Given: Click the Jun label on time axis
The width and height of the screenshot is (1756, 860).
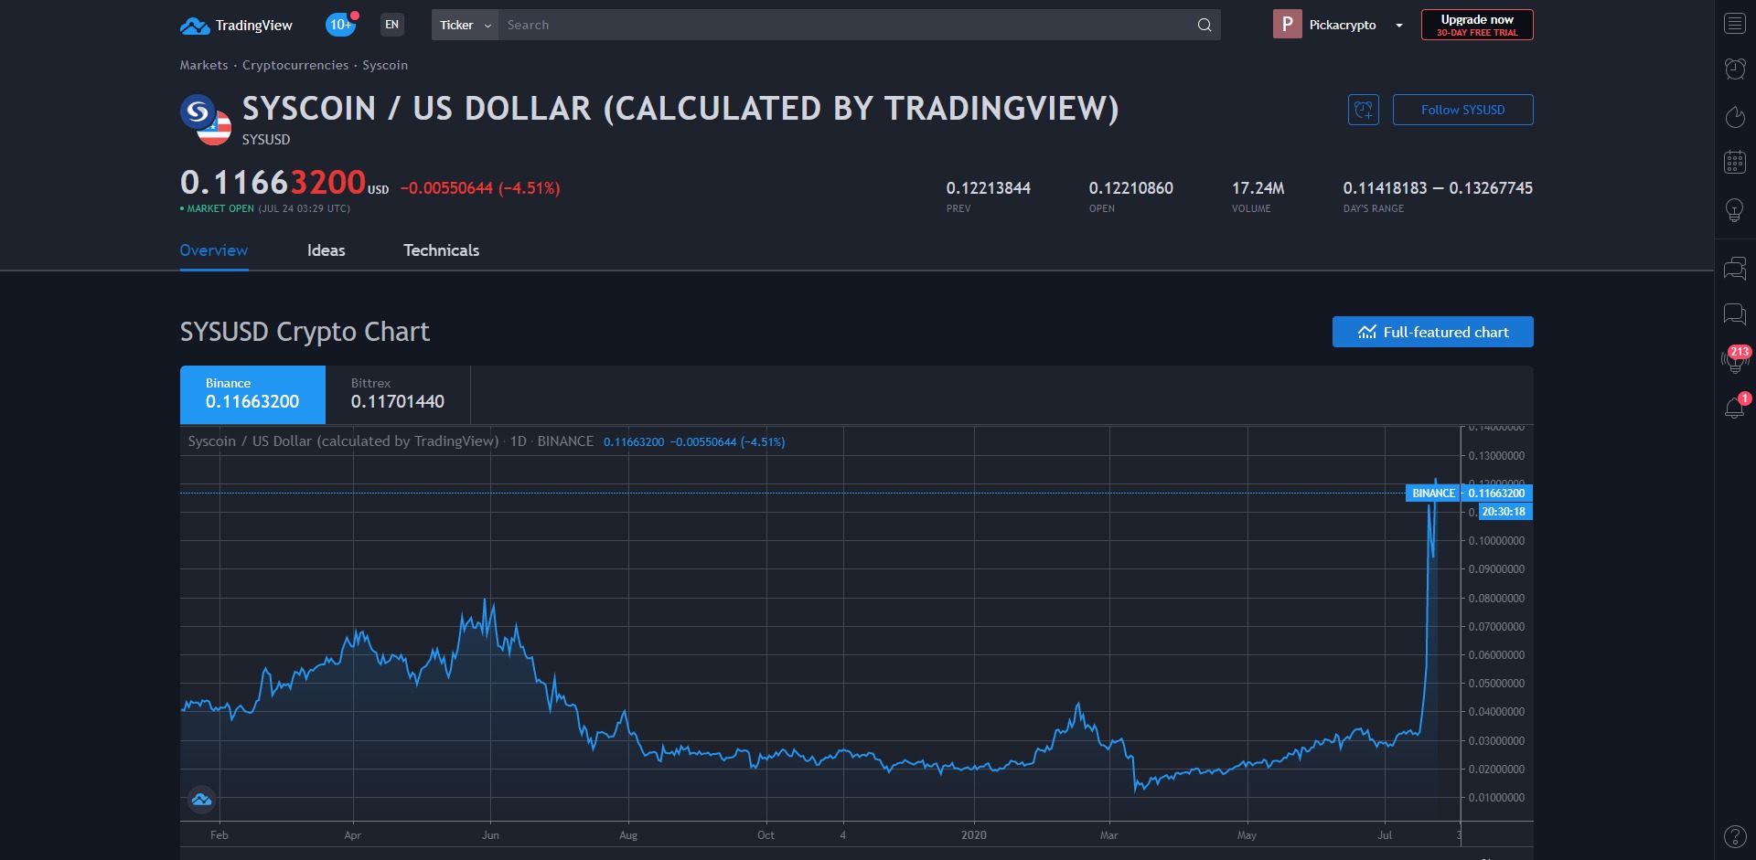Looking at the screenshot, I should click(491, 835).
